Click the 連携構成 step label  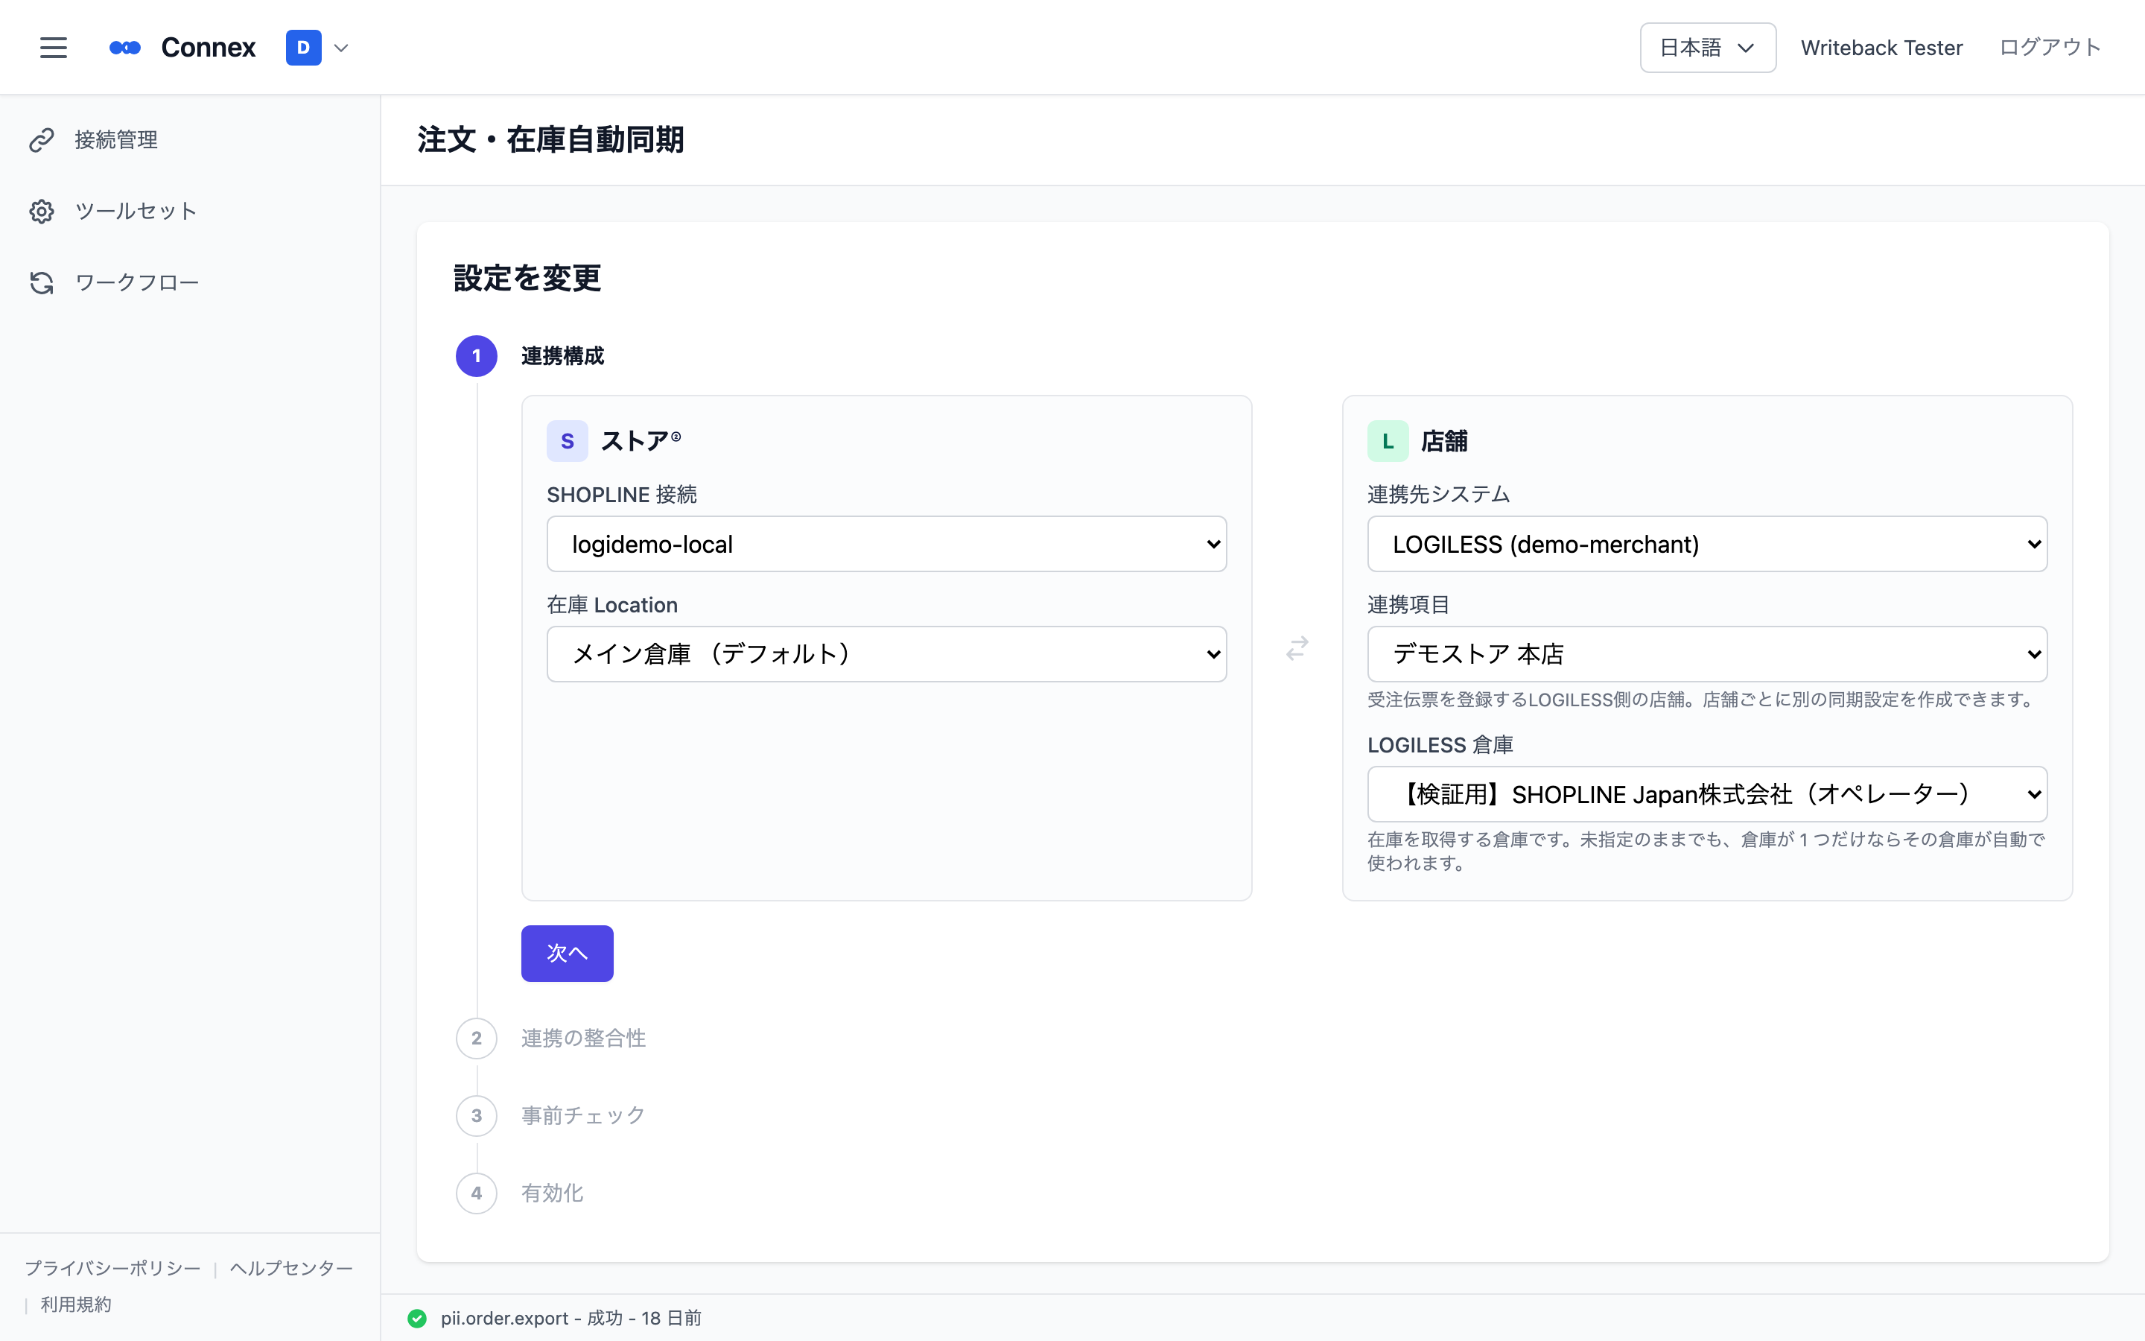click(563, 357)
